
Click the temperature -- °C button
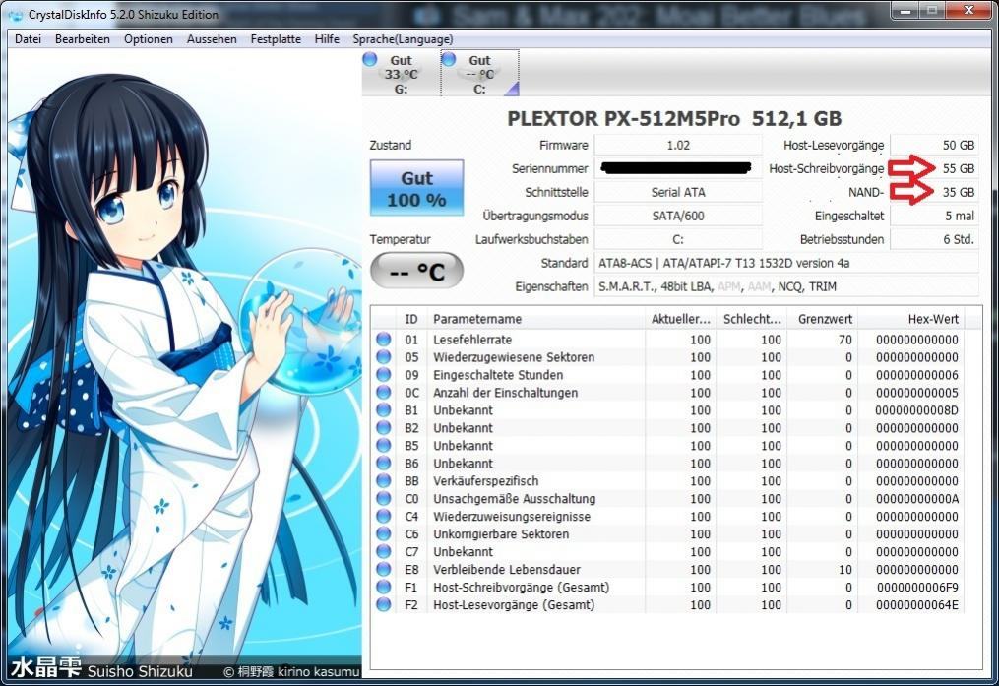point(416,271)
